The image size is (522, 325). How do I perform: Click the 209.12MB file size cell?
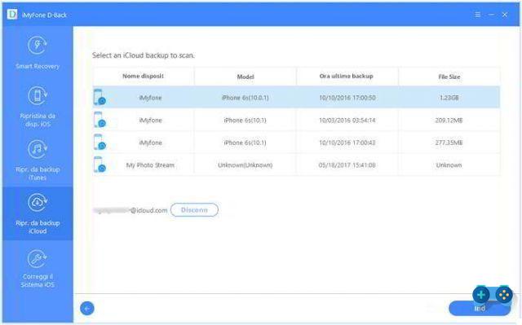point(449,121)
